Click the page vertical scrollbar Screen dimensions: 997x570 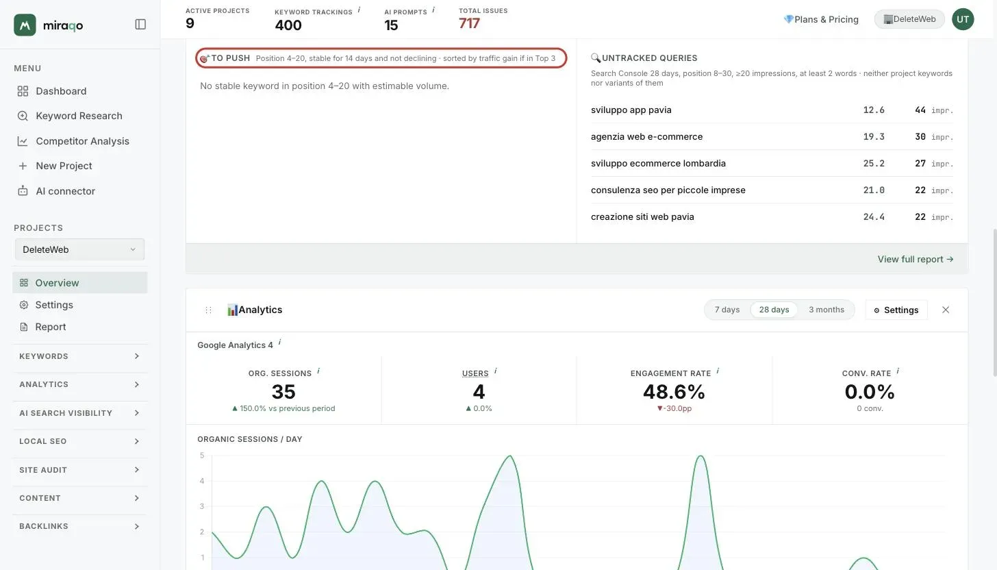[x=994, y=303]
